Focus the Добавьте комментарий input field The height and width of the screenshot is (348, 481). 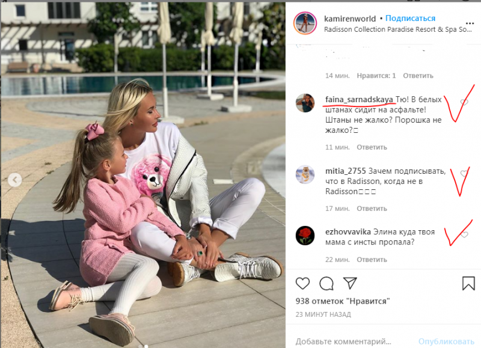[x=353, y=341]
